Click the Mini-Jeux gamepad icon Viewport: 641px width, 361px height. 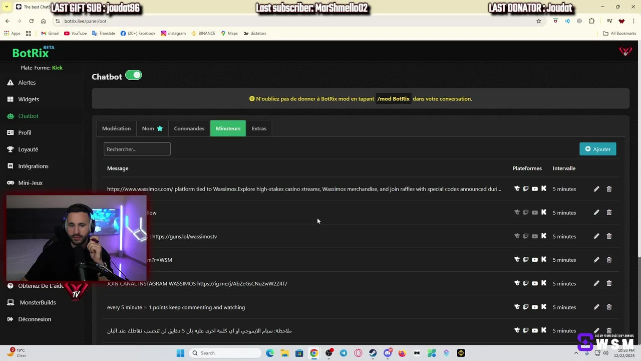pos(10,183)
